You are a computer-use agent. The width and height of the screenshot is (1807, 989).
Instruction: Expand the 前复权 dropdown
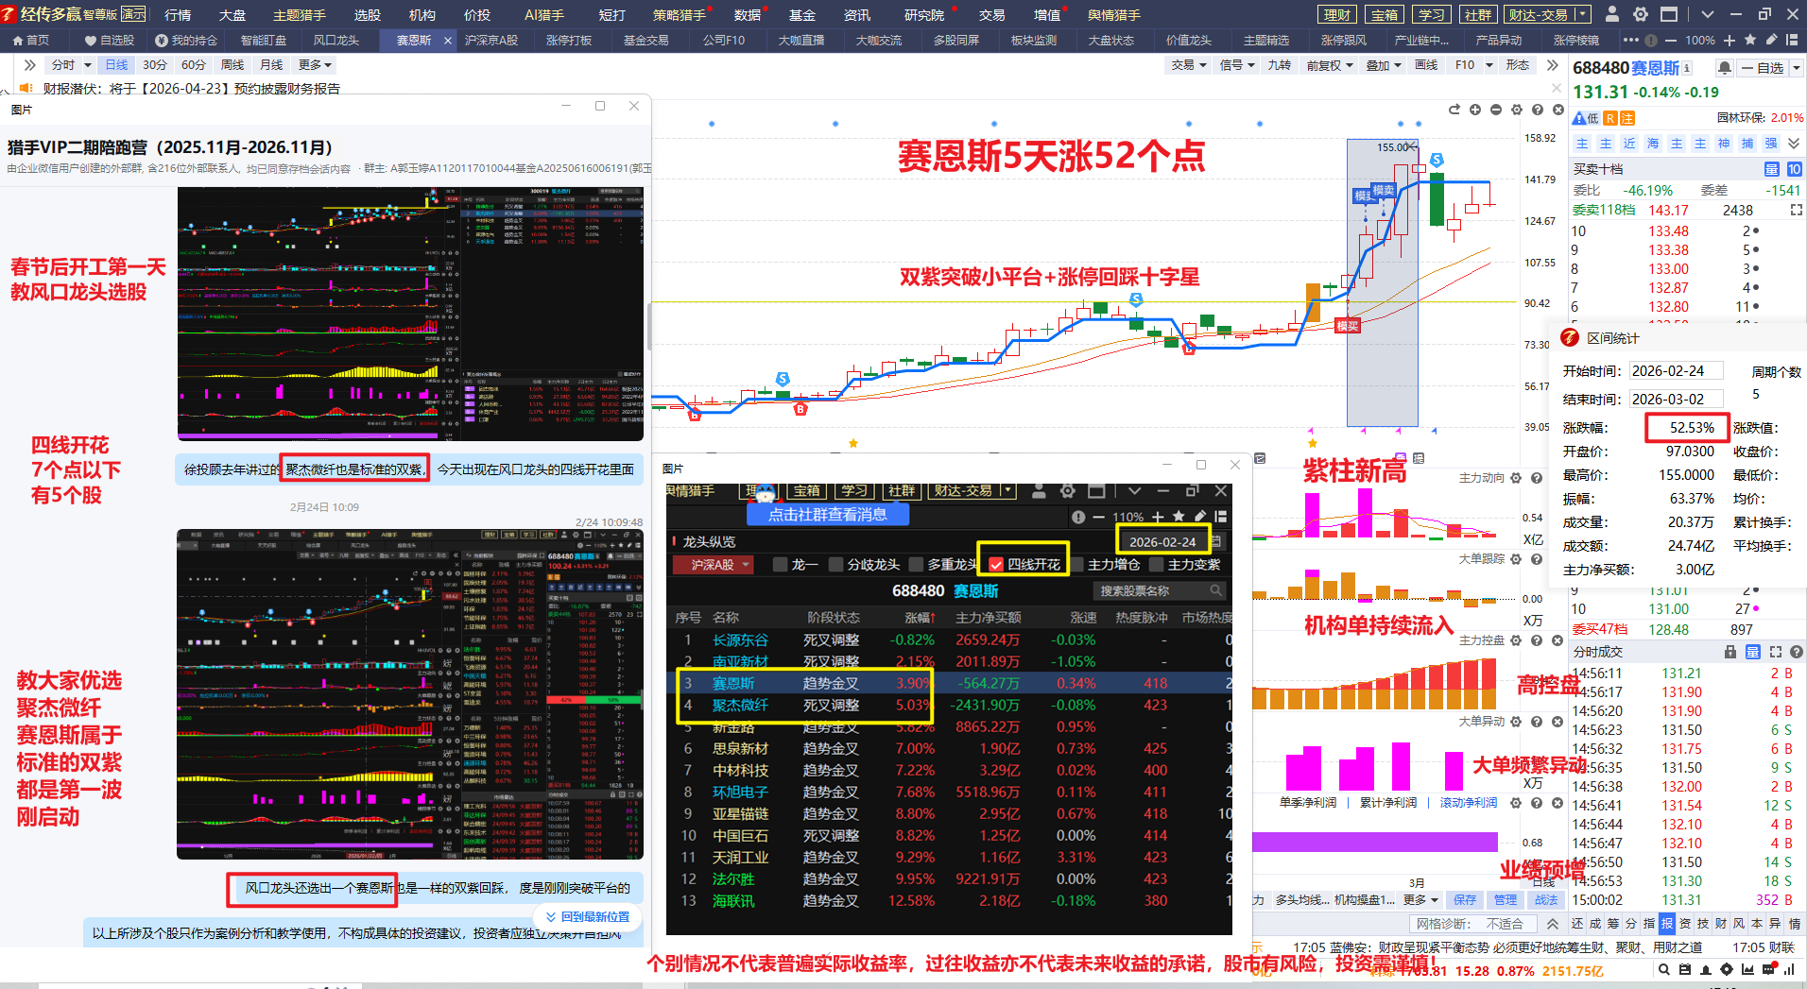point(1329,65)
